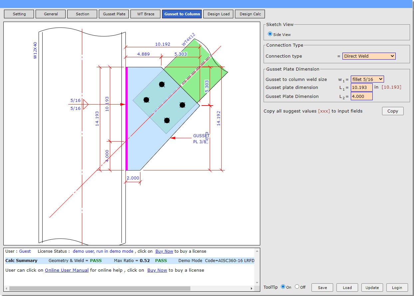Viewport: 414px width, 296px height.
Task: Click the Update button
Action: [372, 288]
